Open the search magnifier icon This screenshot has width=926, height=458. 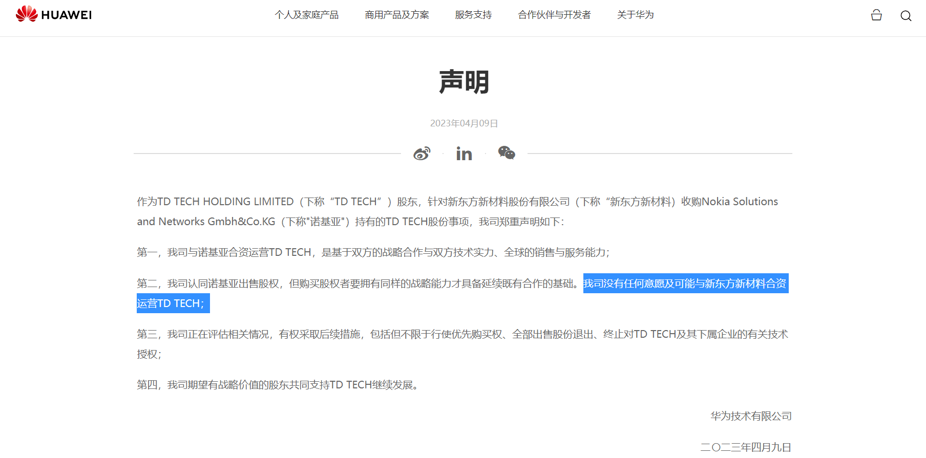(x=906, y=16)
